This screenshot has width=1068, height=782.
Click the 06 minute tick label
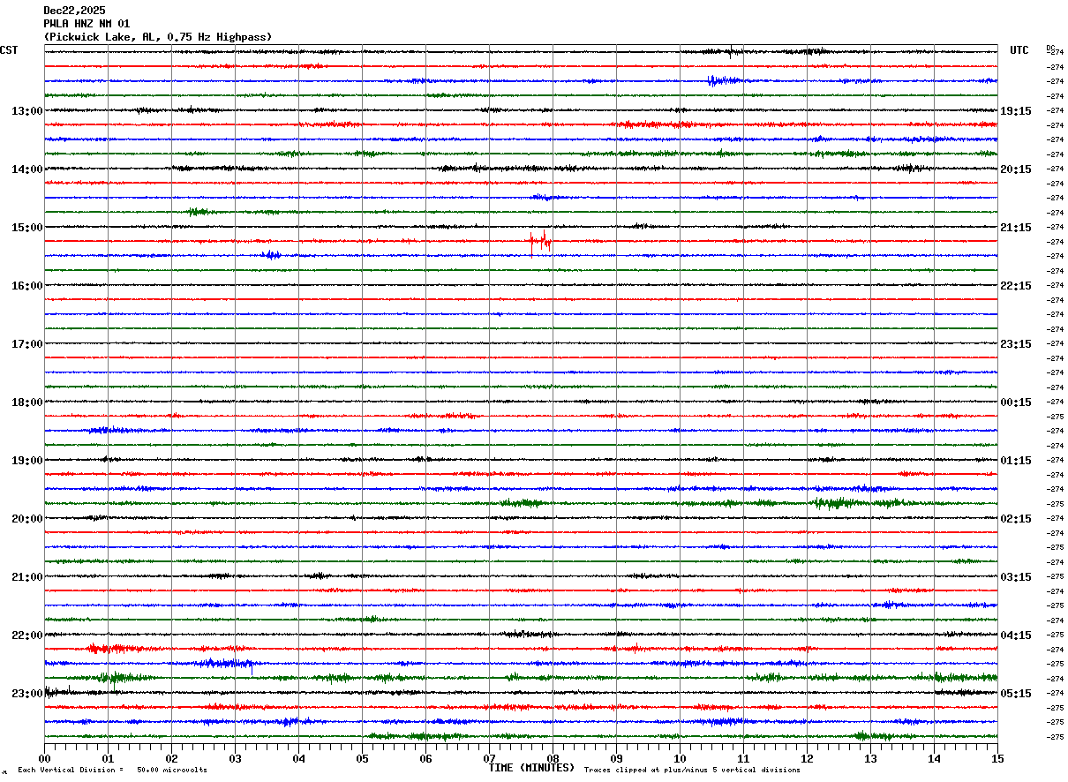click(x=425, y=758)
